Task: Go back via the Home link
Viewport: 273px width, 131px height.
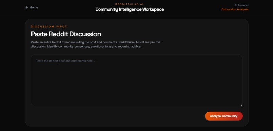Action: click(32, 7)
